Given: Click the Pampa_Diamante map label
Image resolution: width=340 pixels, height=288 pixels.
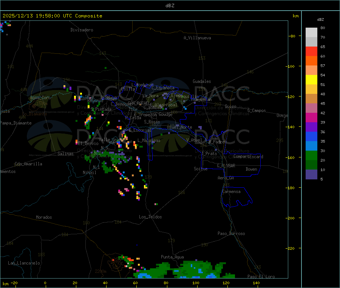Looking at the screenshot, I should tap(16, 123).
